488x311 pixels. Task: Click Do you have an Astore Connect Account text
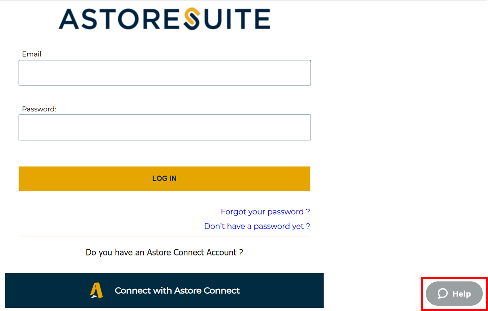(x=164, y=252)
